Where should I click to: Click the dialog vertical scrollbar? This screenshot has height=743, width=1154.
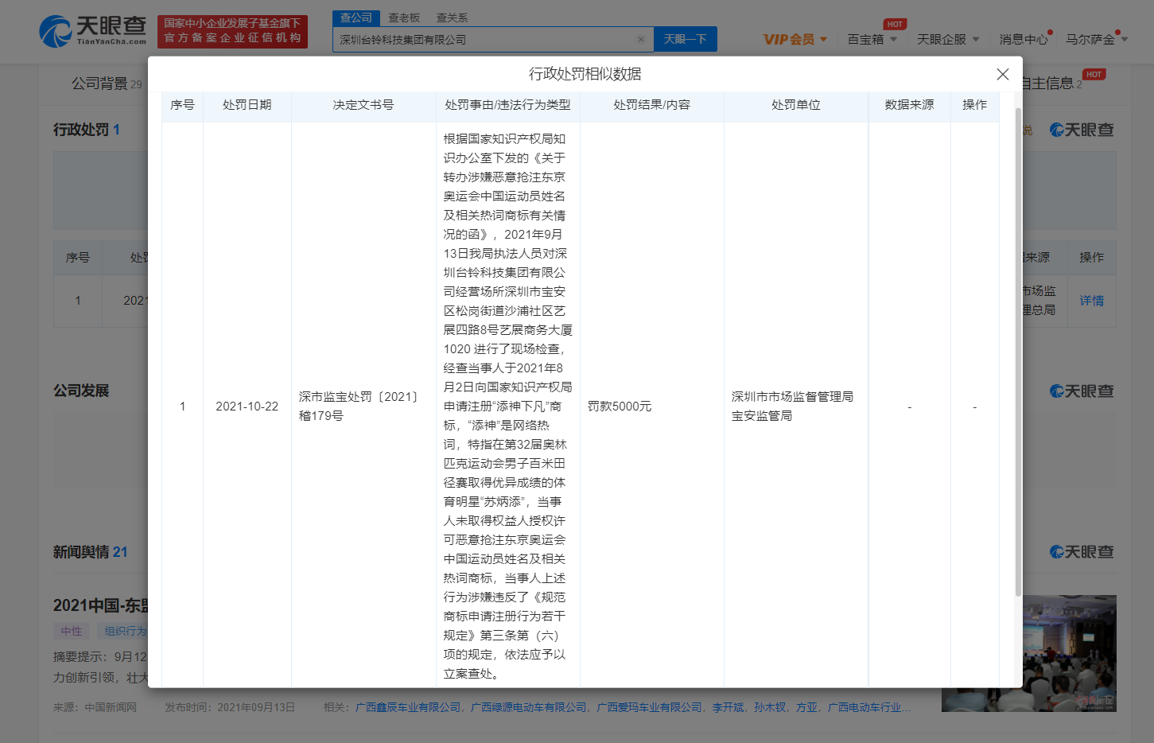[x=1018, y=352]
